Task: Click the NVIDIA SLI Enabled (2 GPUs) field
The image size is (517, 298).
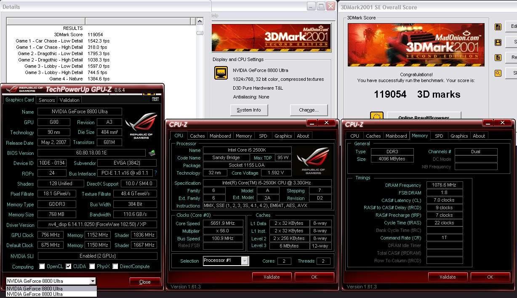Action: pyautogui.click(x=97, y=256)
